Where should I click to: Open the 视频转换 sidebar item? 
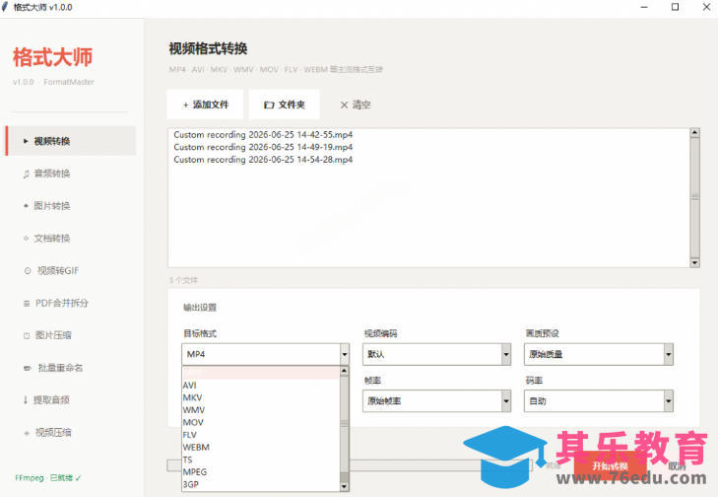pos(71,141)
